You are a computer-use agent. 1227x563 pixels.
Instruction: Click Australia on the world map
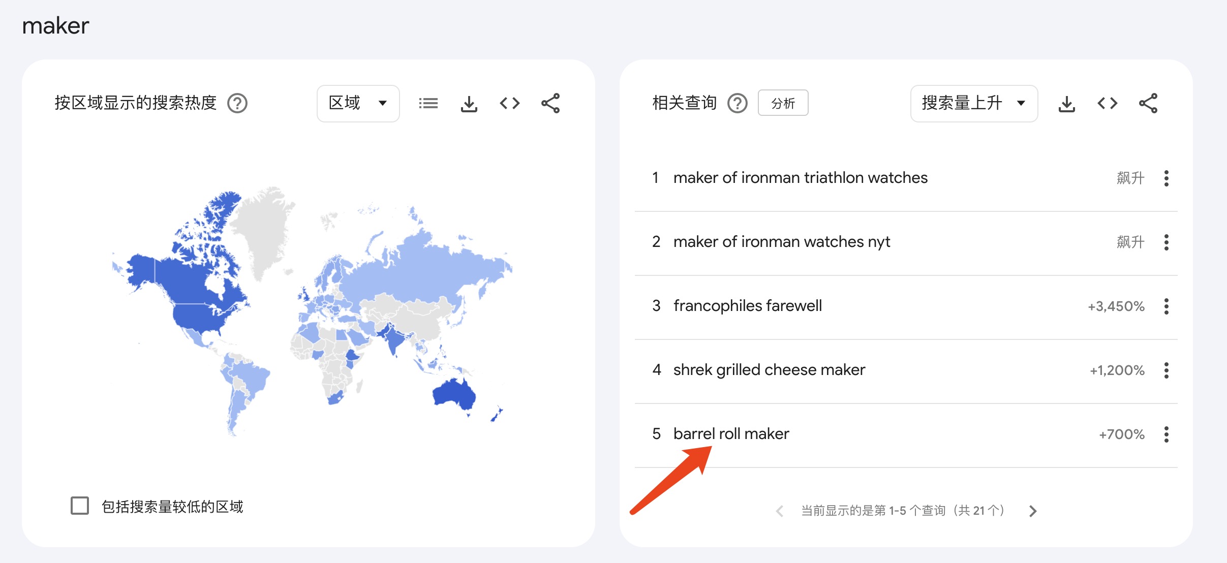click(x=453, y=395)
